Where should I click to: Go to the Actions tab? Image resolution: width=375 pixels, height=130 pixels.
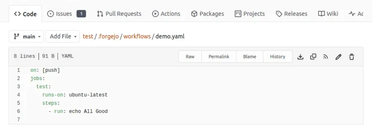[x=166, y=14]
